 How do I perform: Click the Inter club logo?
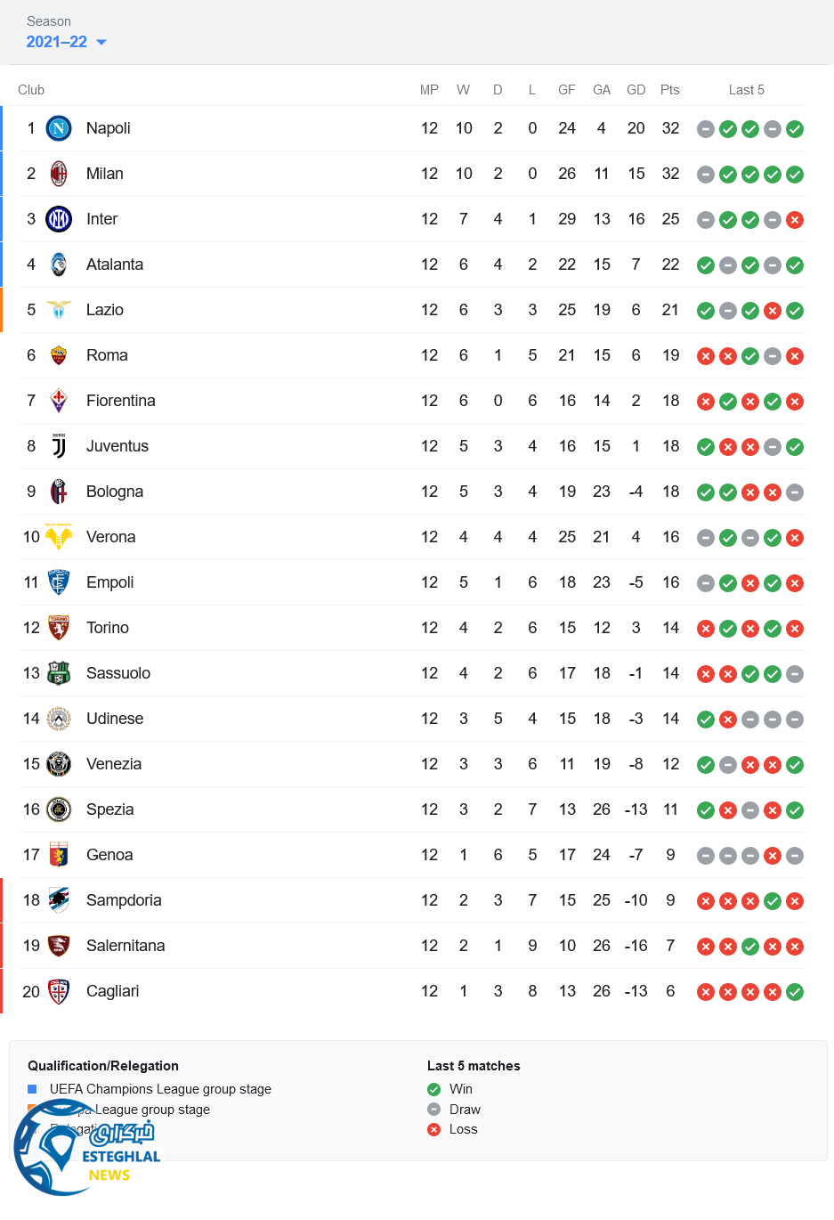pos(59,219)
